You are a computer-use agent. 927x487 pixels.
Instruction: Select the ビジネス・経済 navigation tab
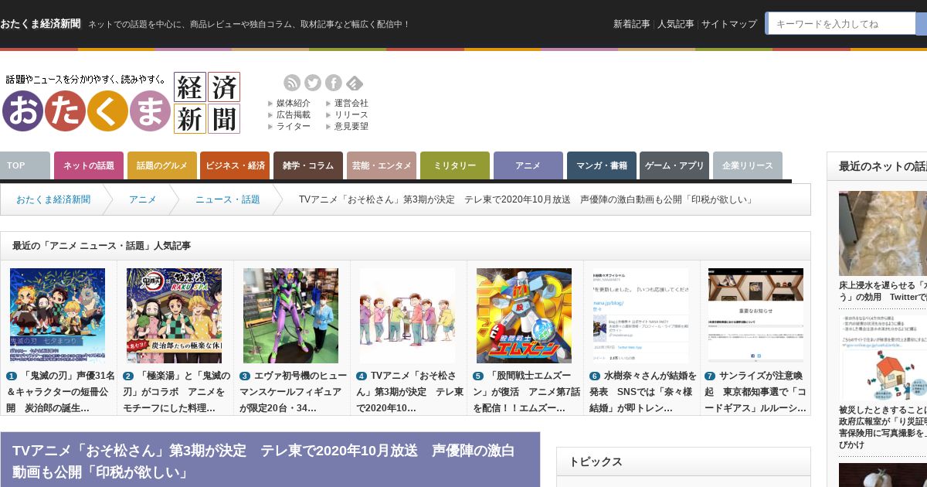(x=235, y=165)
